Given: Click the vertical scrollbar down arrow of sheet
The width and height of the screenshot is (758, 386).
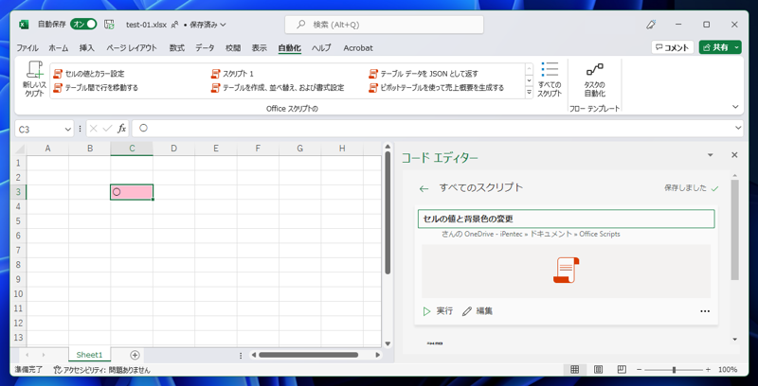Looking at the screenshot, I should click(388, 343).
